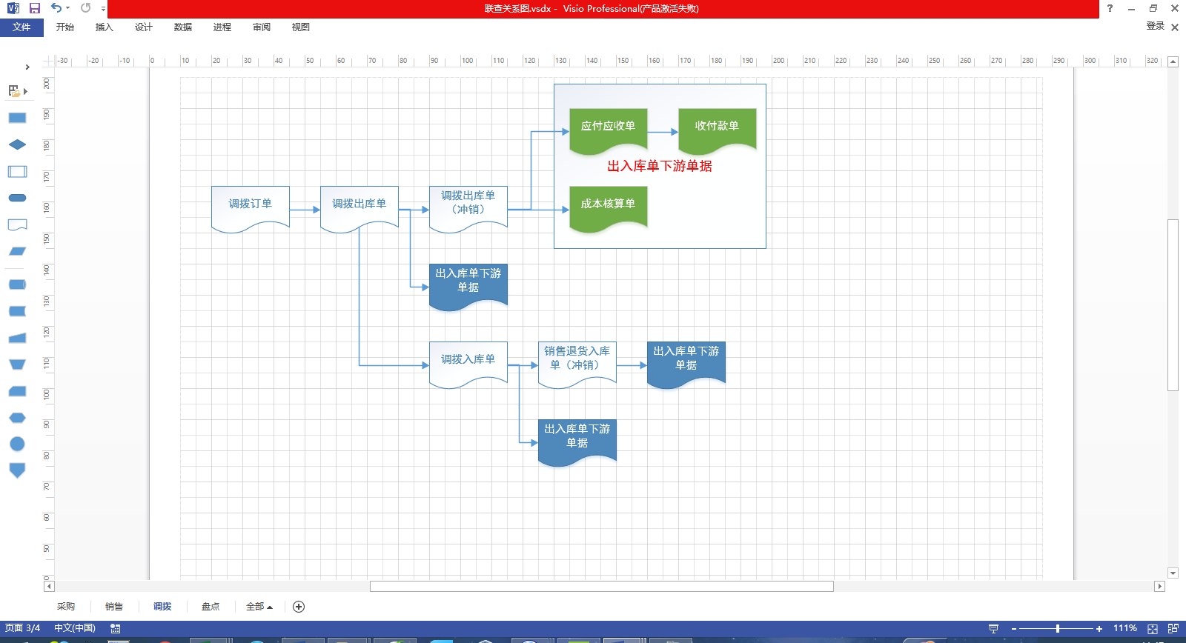The height and width of the screenshot is (643, 1186).
Task: Open the 文件 backstage menu
Action: [x=21, y=27]
